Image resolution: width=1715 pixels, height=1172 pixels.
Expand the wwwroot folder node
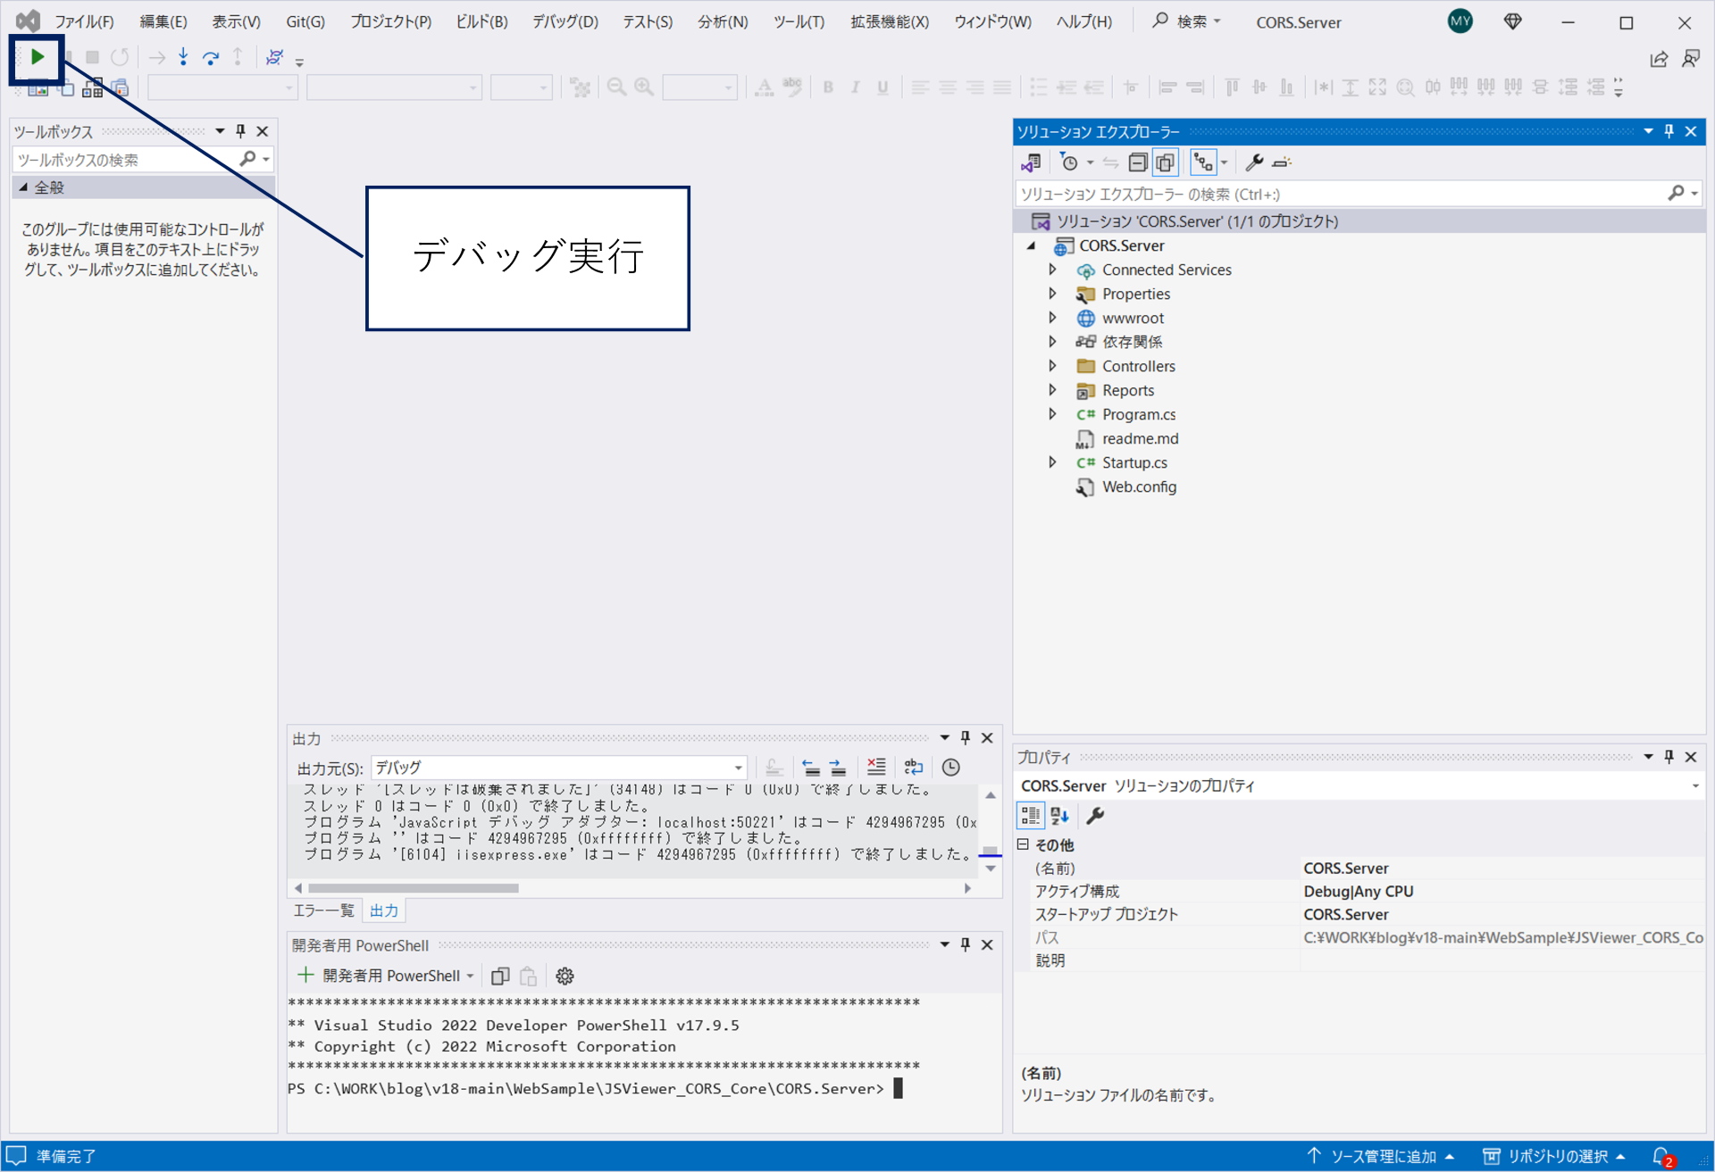point(1053,318)
